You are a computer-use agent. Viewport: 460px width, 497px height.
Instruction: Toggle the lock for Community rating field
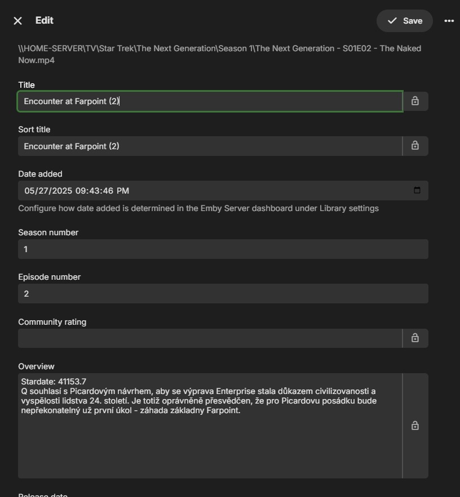(415, 338)
